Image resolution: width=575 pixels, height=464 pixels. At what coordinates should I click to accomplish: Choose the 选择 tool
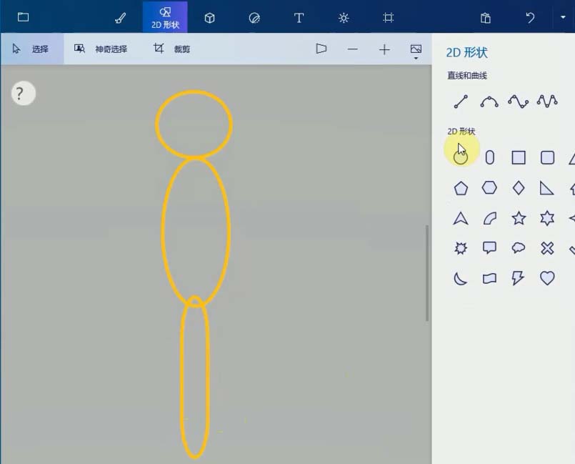click(32, 49)
